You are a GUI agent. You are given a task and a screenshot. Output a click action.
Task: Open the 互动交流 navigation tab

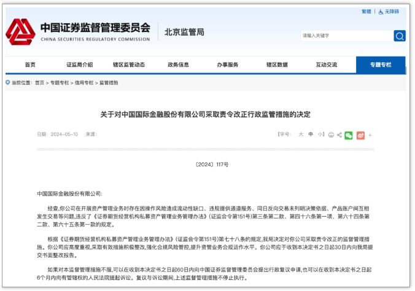point(327,64)
